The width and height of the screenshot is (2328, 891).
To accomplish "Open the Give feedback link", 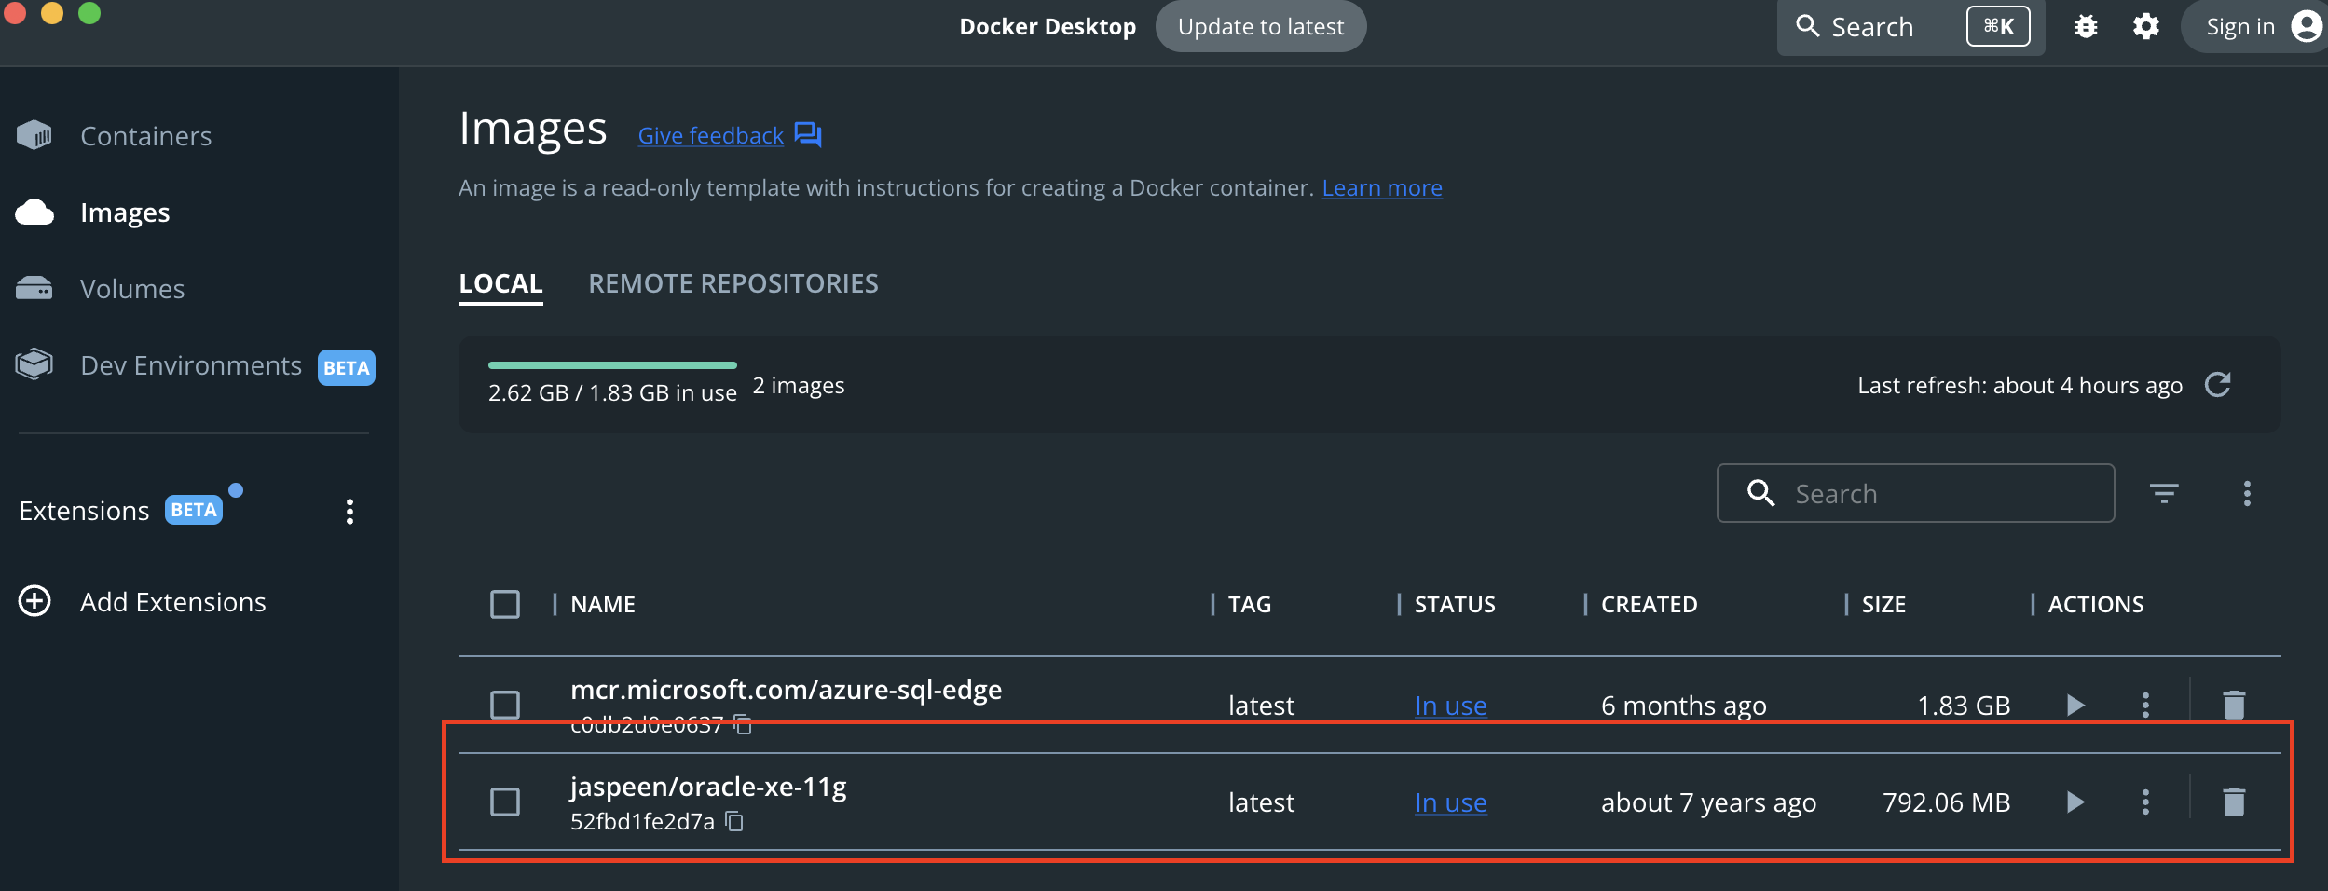I will click(x=710, y=135).
